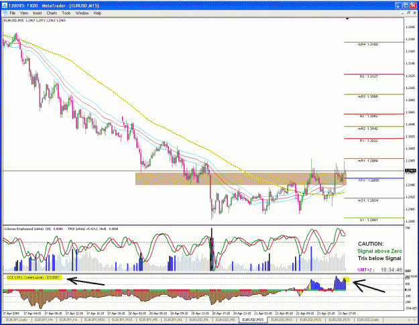Switch to the EURJPY,M1 chart tab

173,320
